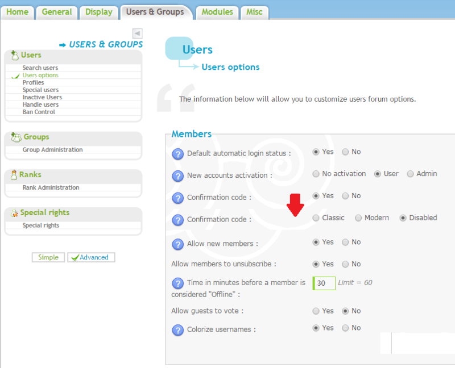The height and width of the screenshot is (368, 455).
Task: Choose Modern confirmation code style
Action: (358, 218)
